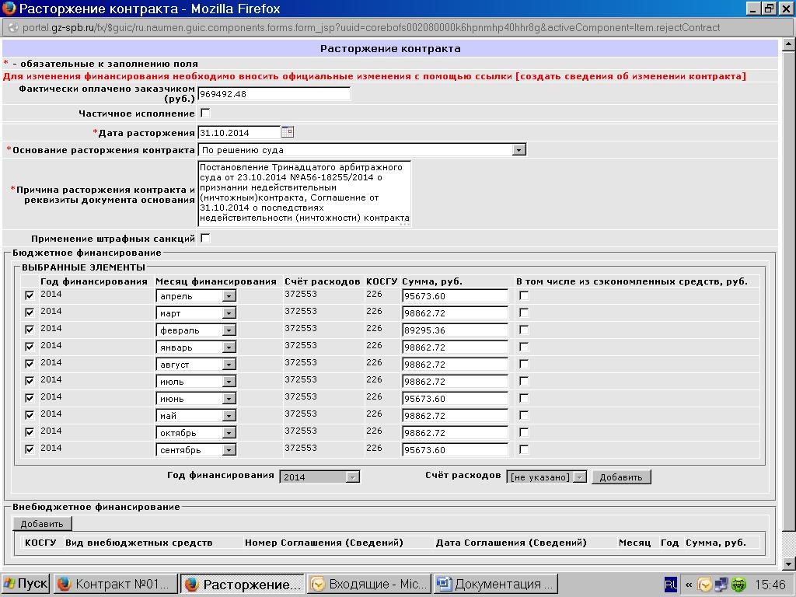
Task: Click sum field in the май row
Action: [455, 415]
